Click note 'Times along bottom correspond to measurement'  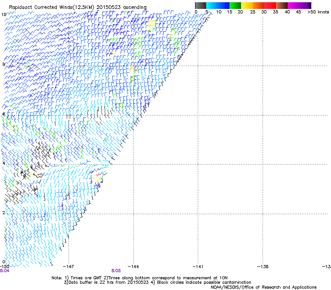[x=160, y=278]
